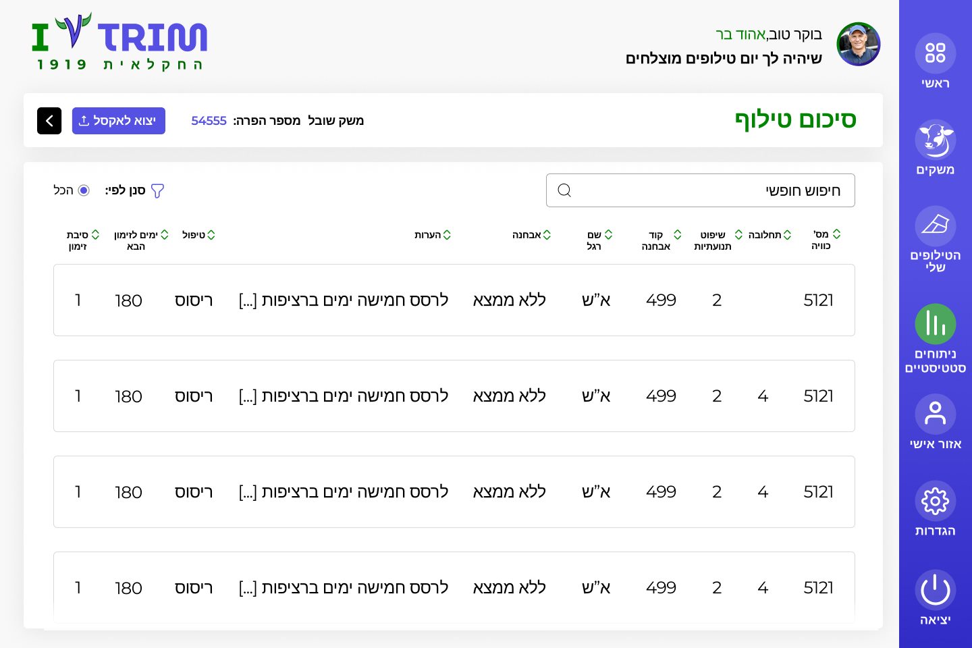Image resolution: width=972 pixels, height=648 pixels.
Task: Sort by the אבחנה column
Action: tap(547, 235)
